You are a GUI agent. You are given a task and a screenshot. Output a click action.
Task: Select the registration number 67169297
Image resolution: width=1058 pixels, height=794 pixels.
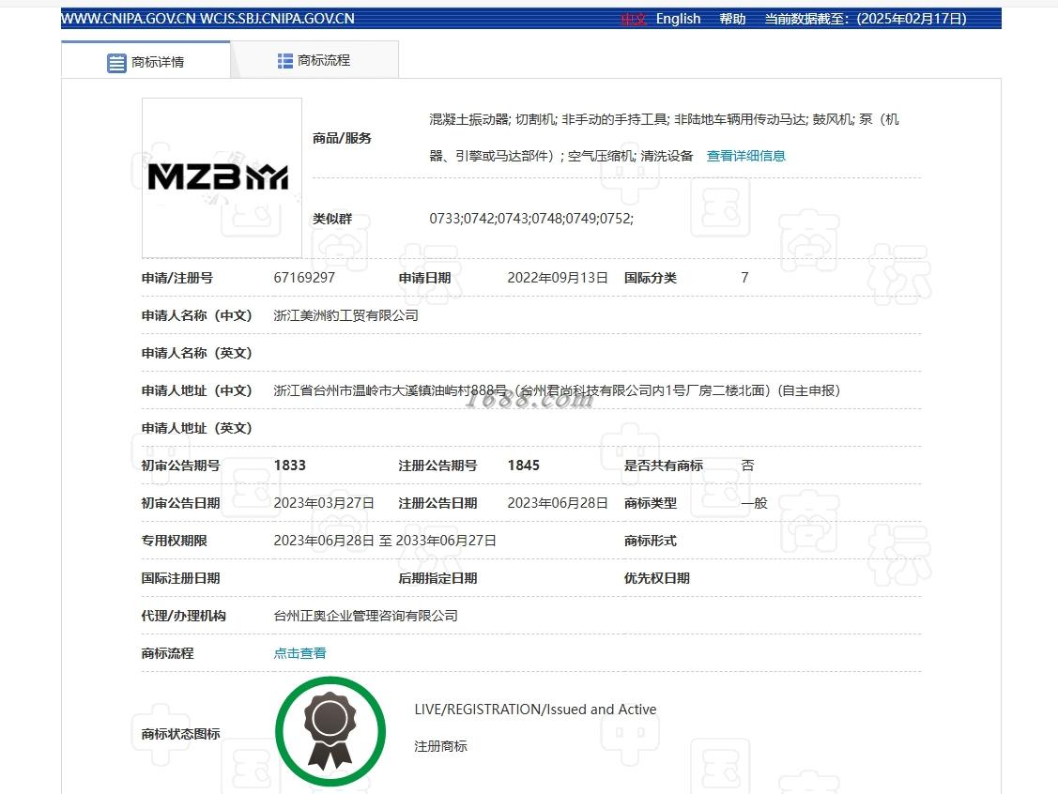[303, 278]
